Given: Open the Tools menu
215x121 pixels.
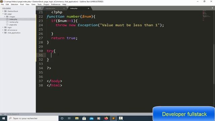Looking at the screenshot, I should (x=40, y=4).
